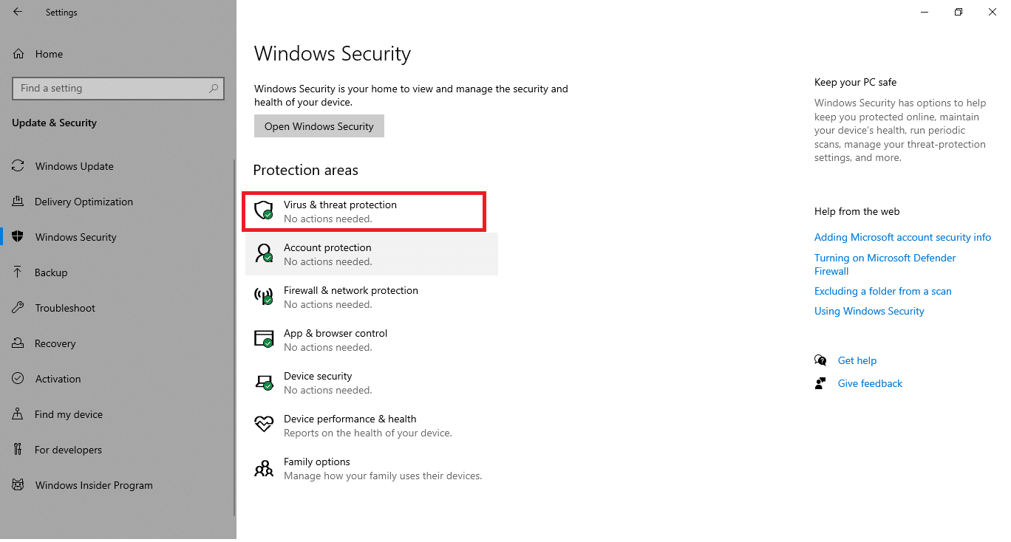
Task: Navigate to Windows Insider Program
Action: 94,485
